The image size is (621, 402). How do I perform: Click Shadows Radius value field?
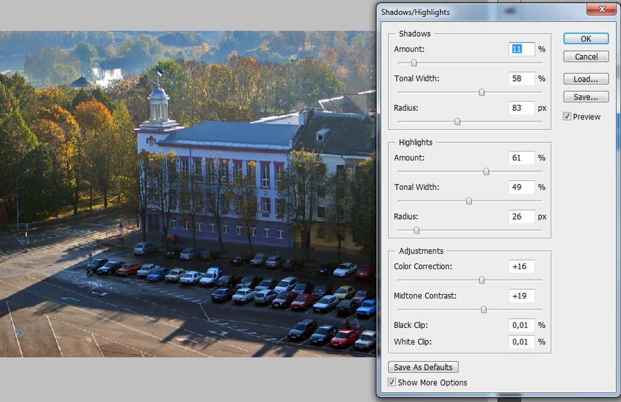pos(521,108)
